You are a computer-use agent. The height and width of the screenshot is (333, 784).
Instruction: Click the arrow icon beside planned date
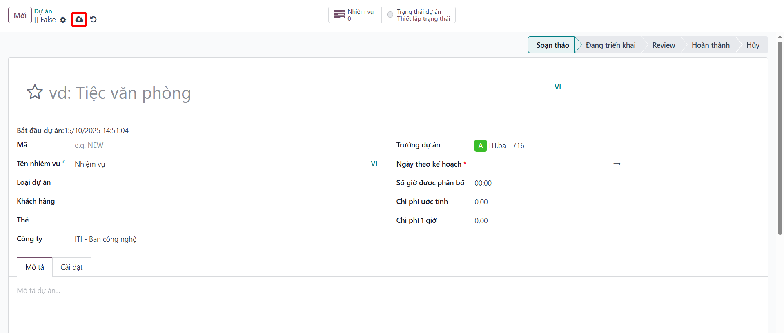617,164
